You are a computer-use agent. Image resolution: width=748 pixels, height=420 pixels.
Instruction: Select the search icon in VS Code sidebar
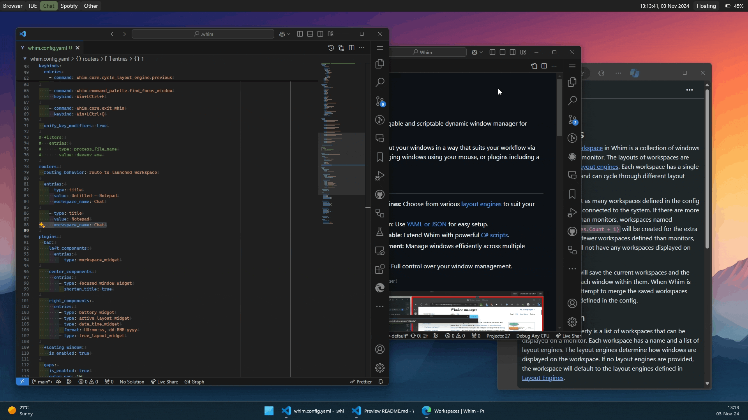click(380, 82)
